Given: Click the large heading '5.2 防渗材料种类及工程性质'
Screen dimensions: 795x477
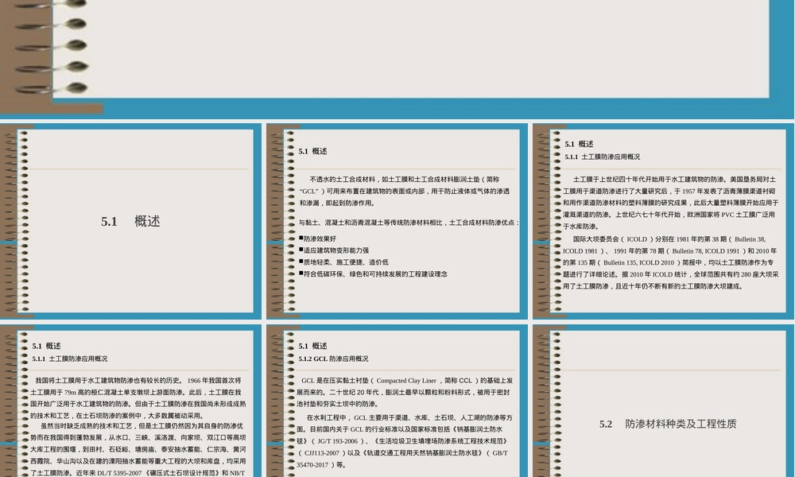Looking at the screenshot, I should 668,424.
